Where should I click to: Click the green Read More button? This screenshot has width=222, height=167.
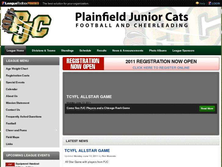click(207, 108)
